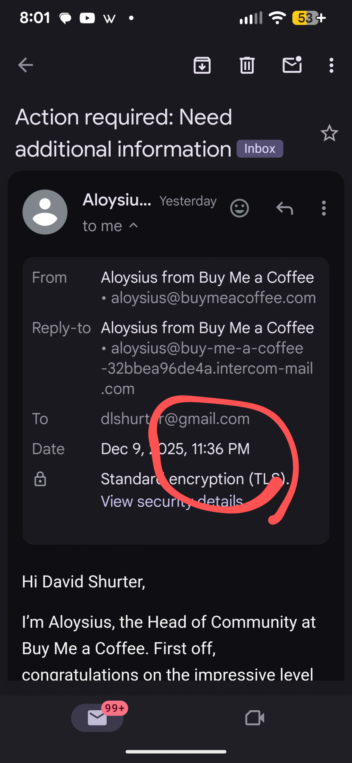Image resolution: width=352 pixels, height=763 pixels.
Task: Tap the email subject heading
Action: pyautogui.click(x=124, y=133)
